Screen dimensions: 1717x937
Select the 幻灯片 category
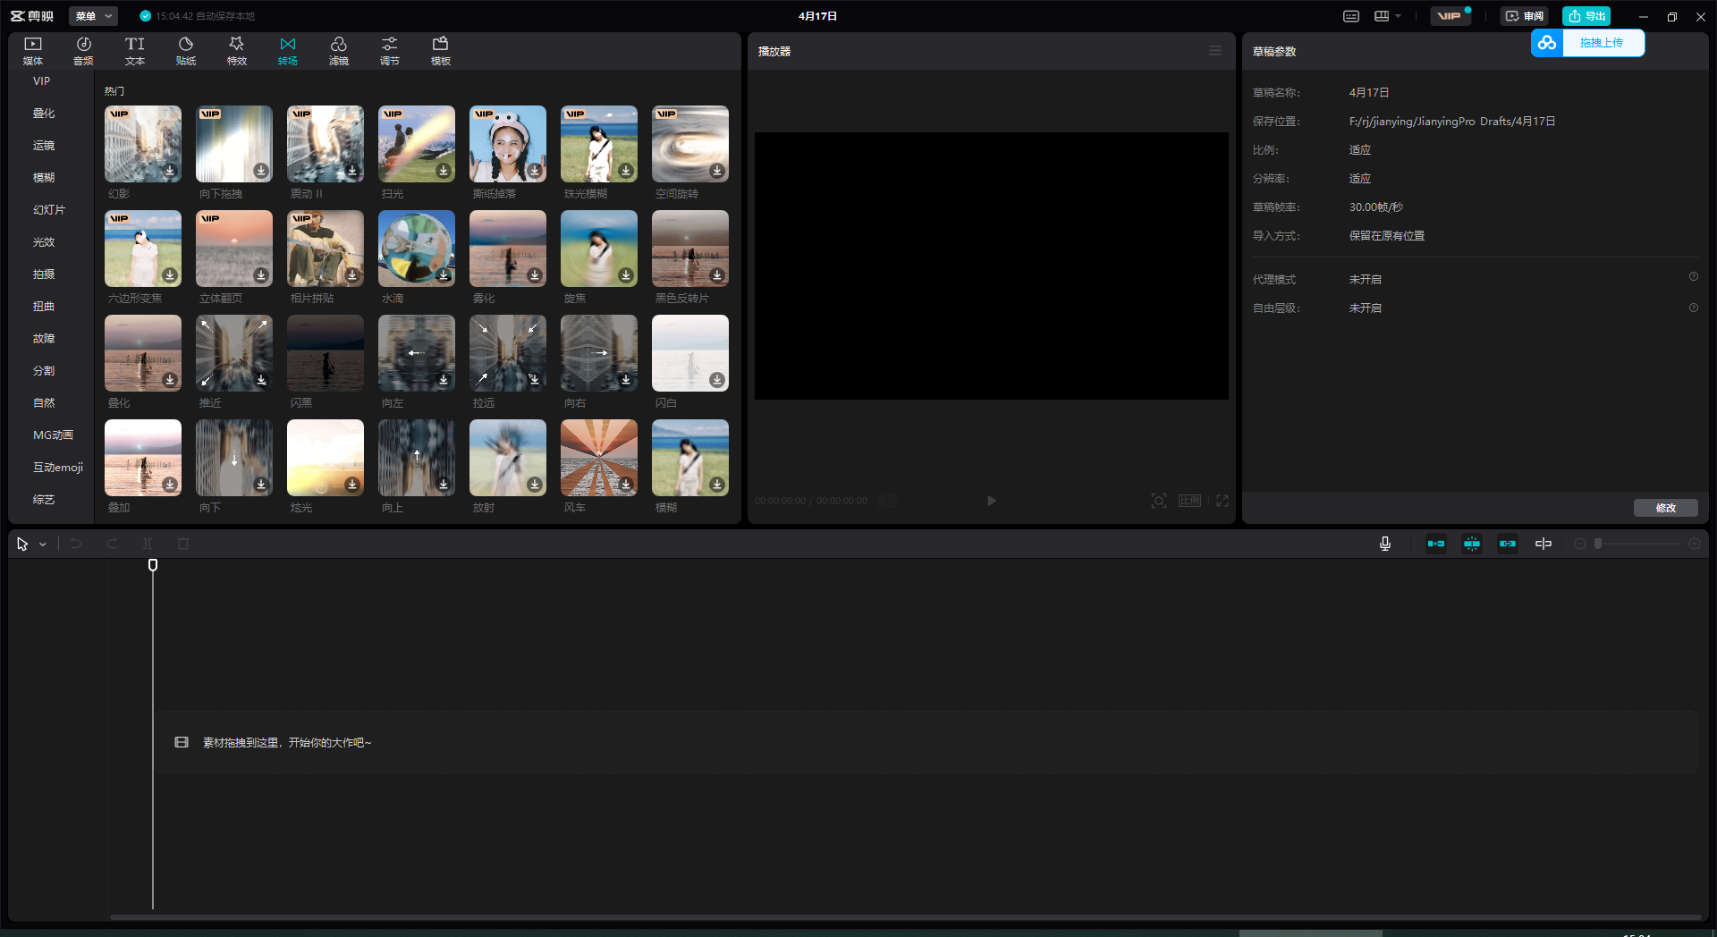point(49,210)
